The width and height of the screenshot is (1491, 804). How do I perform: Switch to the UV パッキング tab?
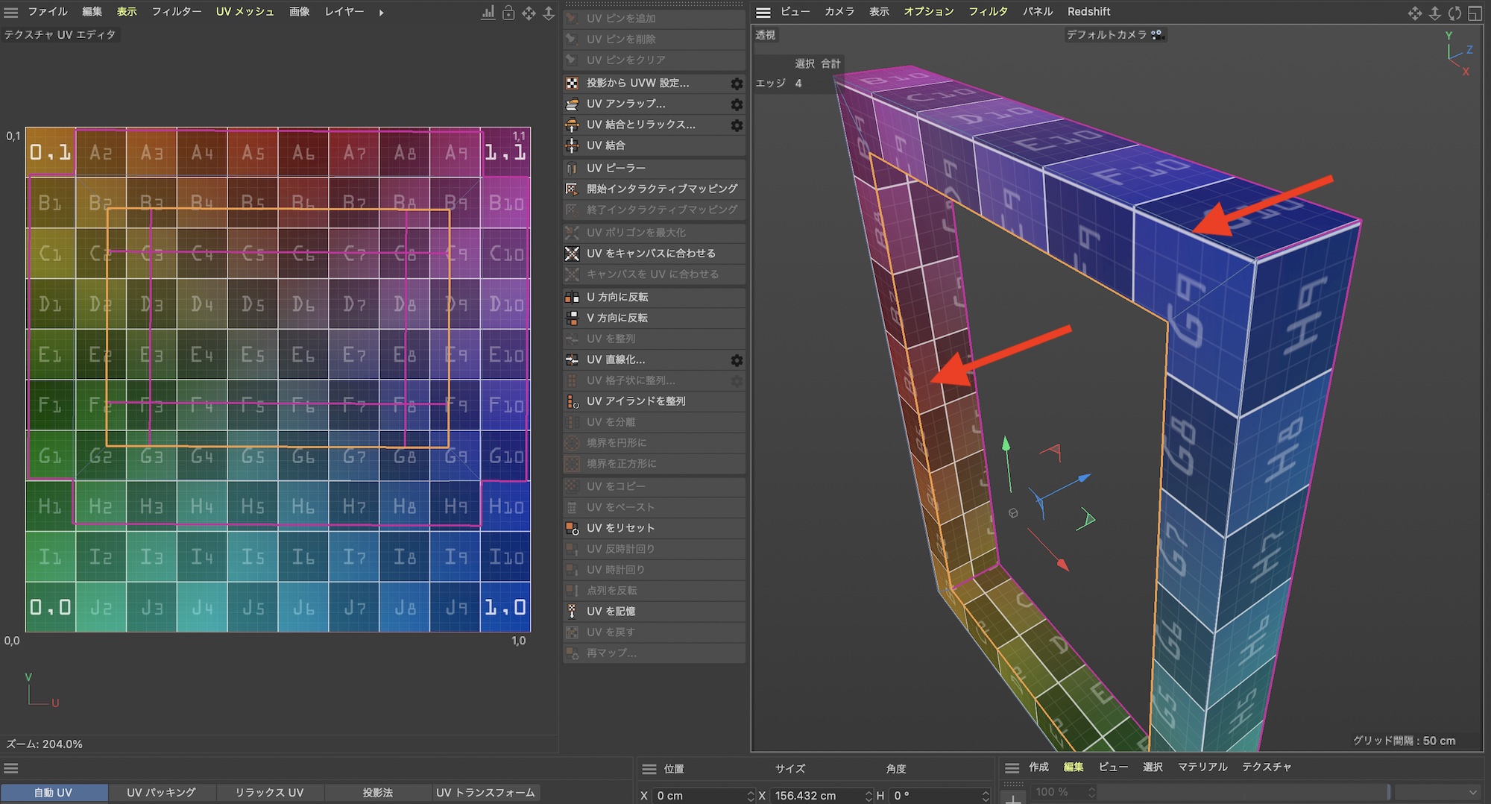pos(161,793)
